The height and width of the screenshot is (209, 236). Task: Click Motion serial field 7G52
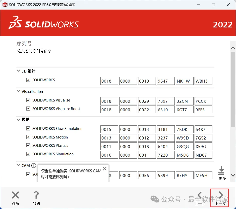[203, 138]
